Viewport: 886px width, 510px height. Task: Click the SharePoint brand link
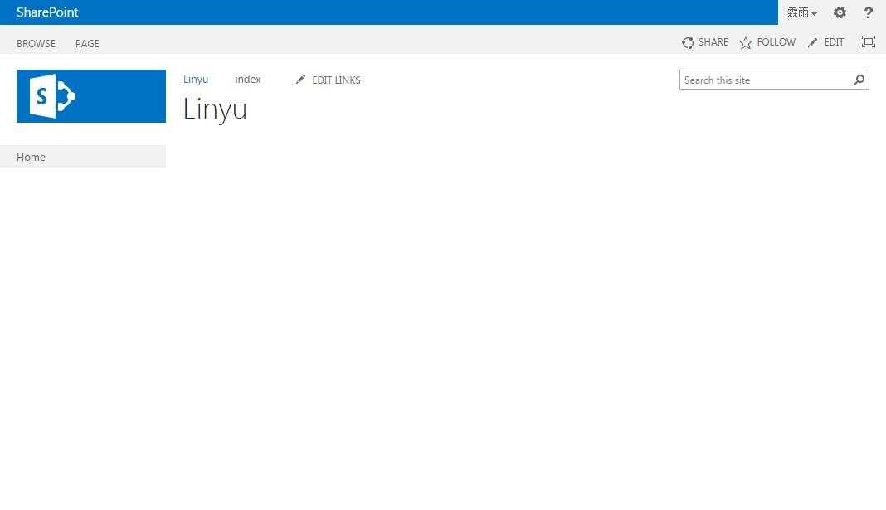pyautogui.click(x=47, y=12)
